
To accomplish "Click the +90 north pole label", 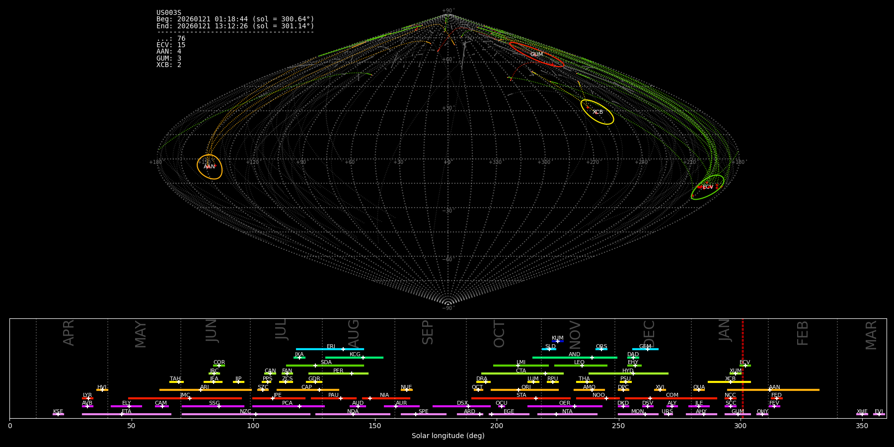I will point(447,10).
